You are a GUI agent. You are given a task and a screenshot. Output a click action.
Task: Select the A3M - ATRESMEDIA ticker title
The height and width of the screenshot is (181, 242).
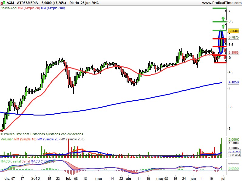click(22, 3)
